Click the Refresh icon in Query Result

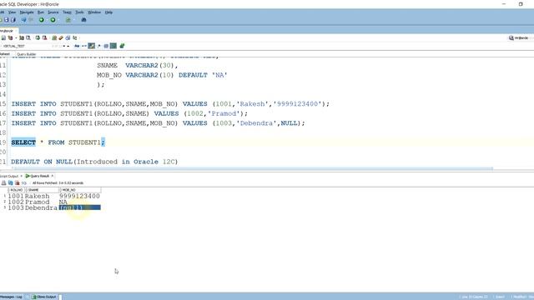(11, 183)
